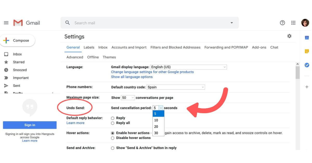Open the Themes settings tab
Image resolution: width=312 pixels, height=163 pixels.
point(109,57)
